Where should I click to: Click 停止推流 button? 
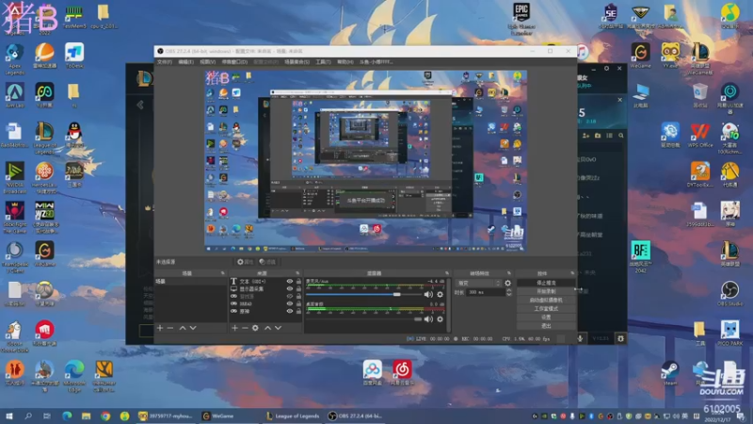point(547,283)
